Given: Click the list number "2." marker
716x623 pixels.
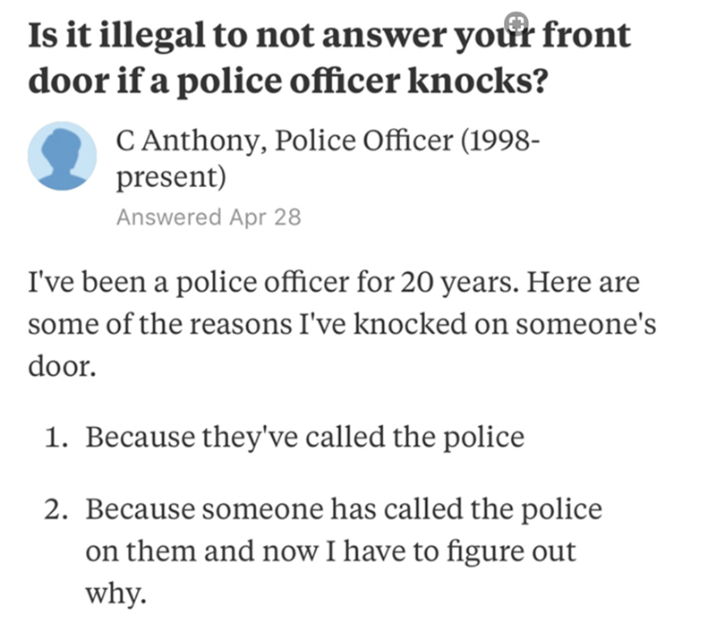Looking at the screenshot, I should 59,509.
